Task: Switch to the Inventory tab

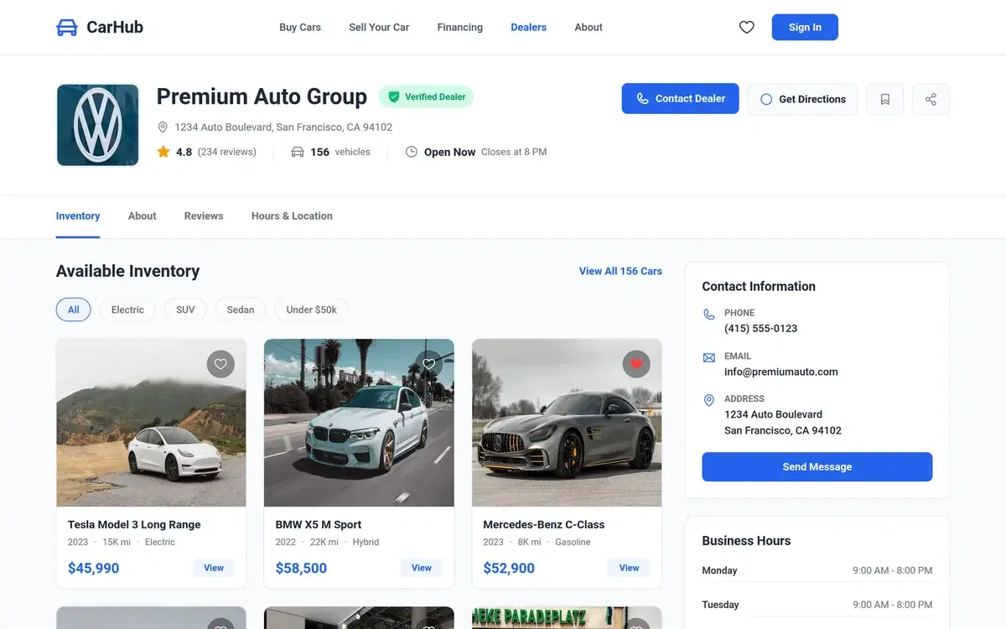Action: point(78,216)
